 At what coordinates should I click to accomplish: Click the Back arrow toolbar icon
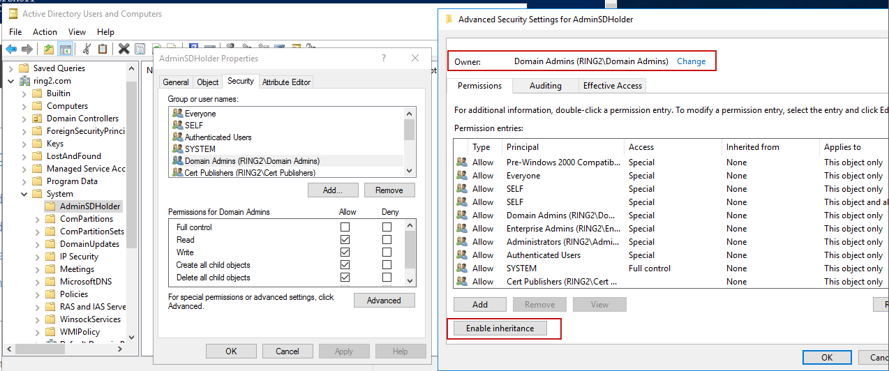point(10,49)
